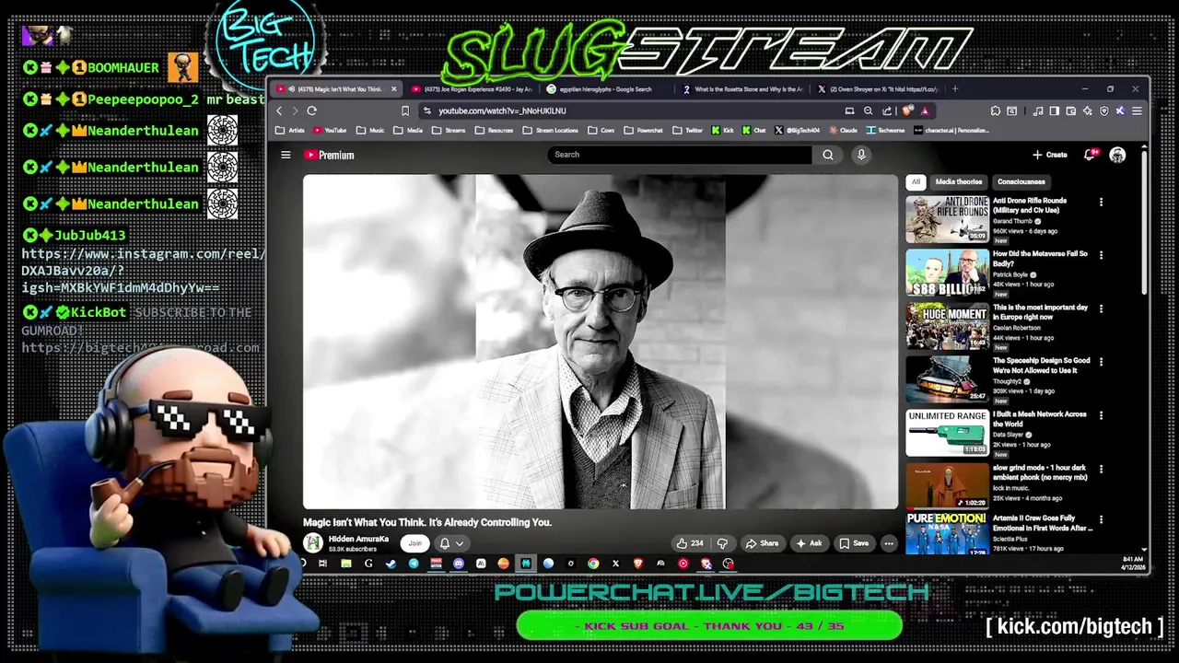This screenshot has width=1179, height=663.
Task: Open a new browser tab with plus button
Action: click(x=954, y=89)
